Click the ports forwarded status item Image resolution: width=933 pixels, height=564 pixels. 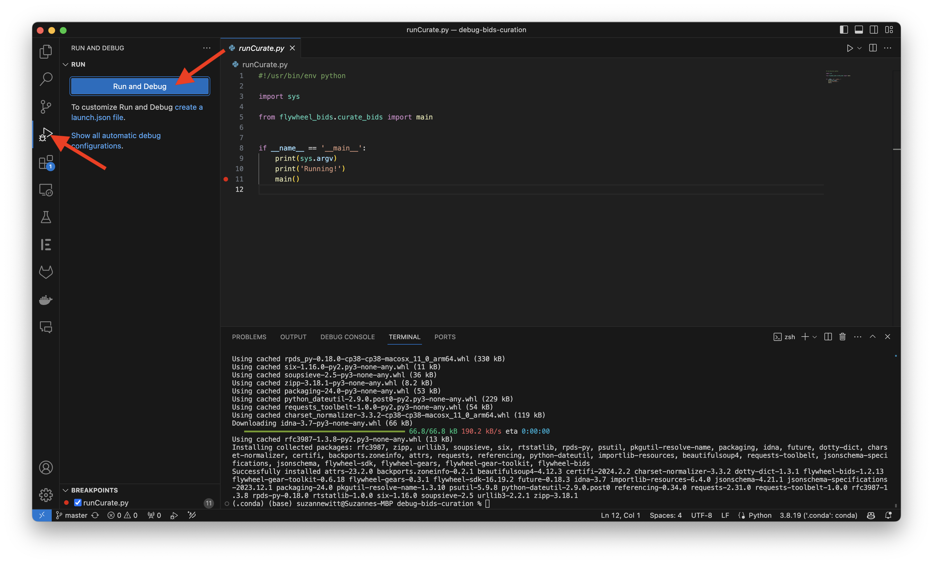click(154, 515)
